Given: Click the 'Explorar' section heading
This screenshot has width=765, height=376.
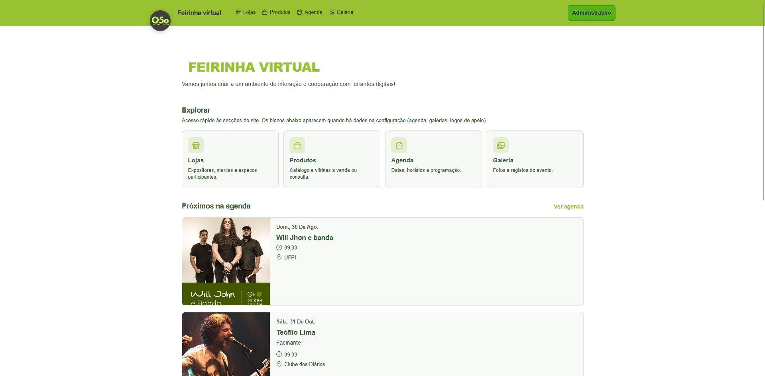Looking at the screenshot, I should (196, 110).
